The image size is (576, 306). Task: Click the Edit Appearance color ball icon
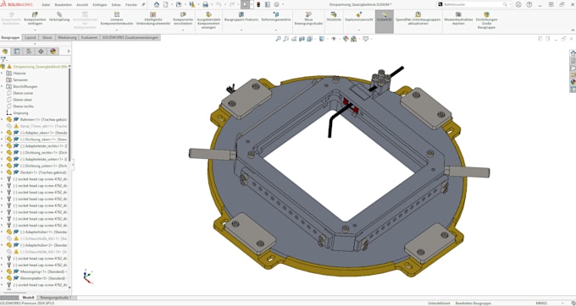346,39
